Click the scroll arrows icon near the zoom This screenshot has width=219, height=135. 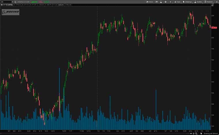[x=191, y=134]
